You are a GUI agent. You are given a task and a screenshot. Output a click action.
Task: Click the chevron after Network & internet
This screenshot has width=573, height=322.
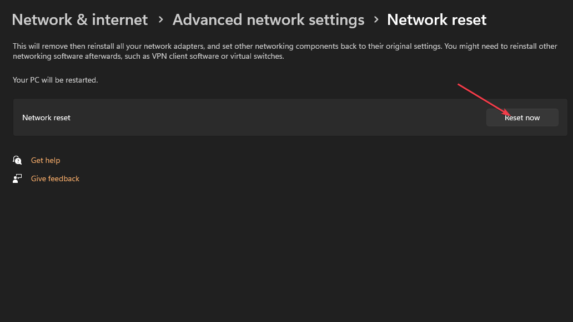[159, 19]
